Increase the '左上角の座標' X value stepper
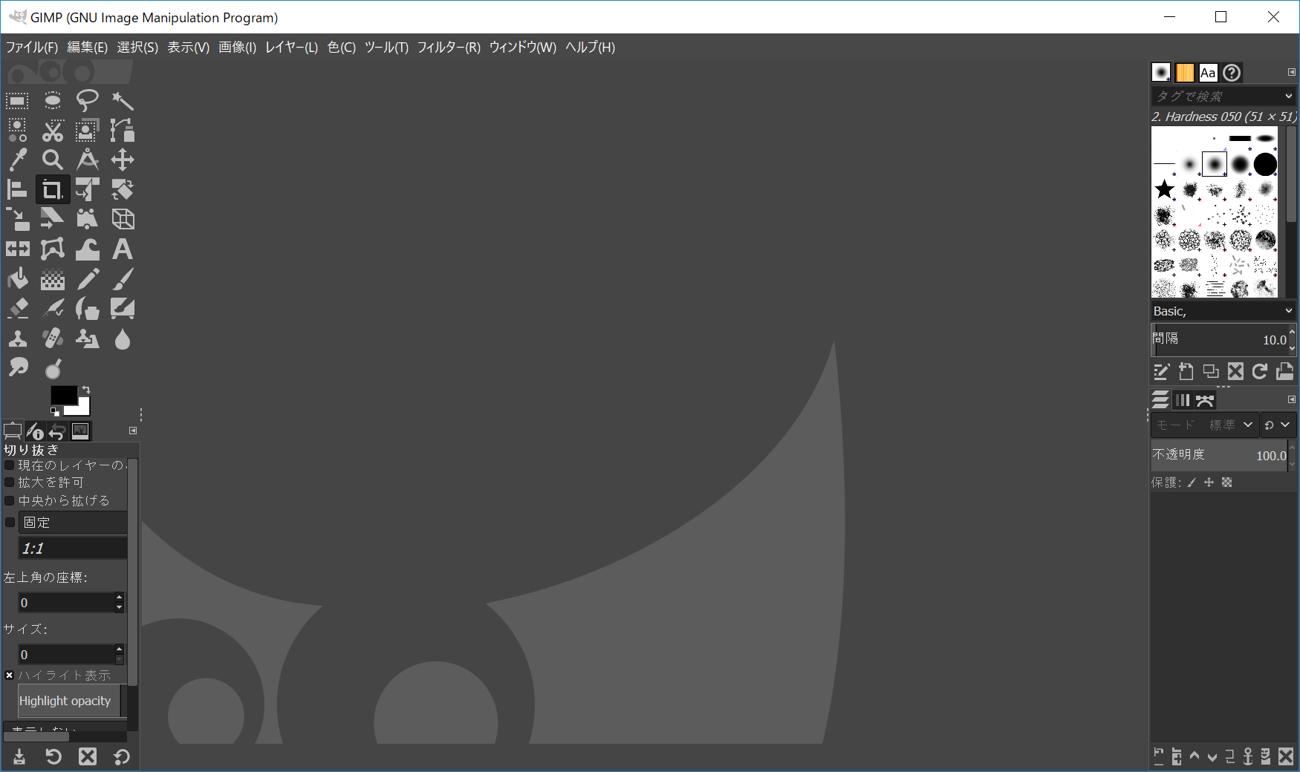Image resolution: width=1300 pixels, height=772 pixels. (119, 597)
